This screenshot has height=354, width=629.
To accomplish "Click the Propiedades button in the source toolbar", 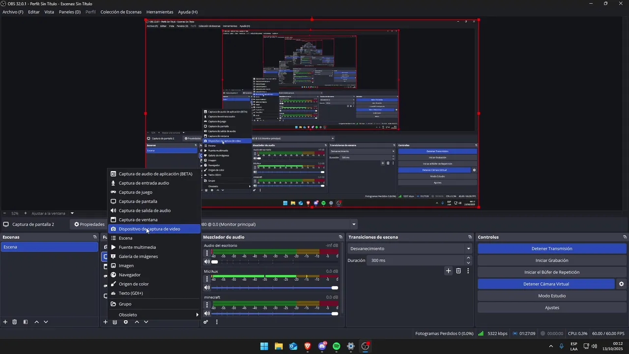I will point(89,224).
